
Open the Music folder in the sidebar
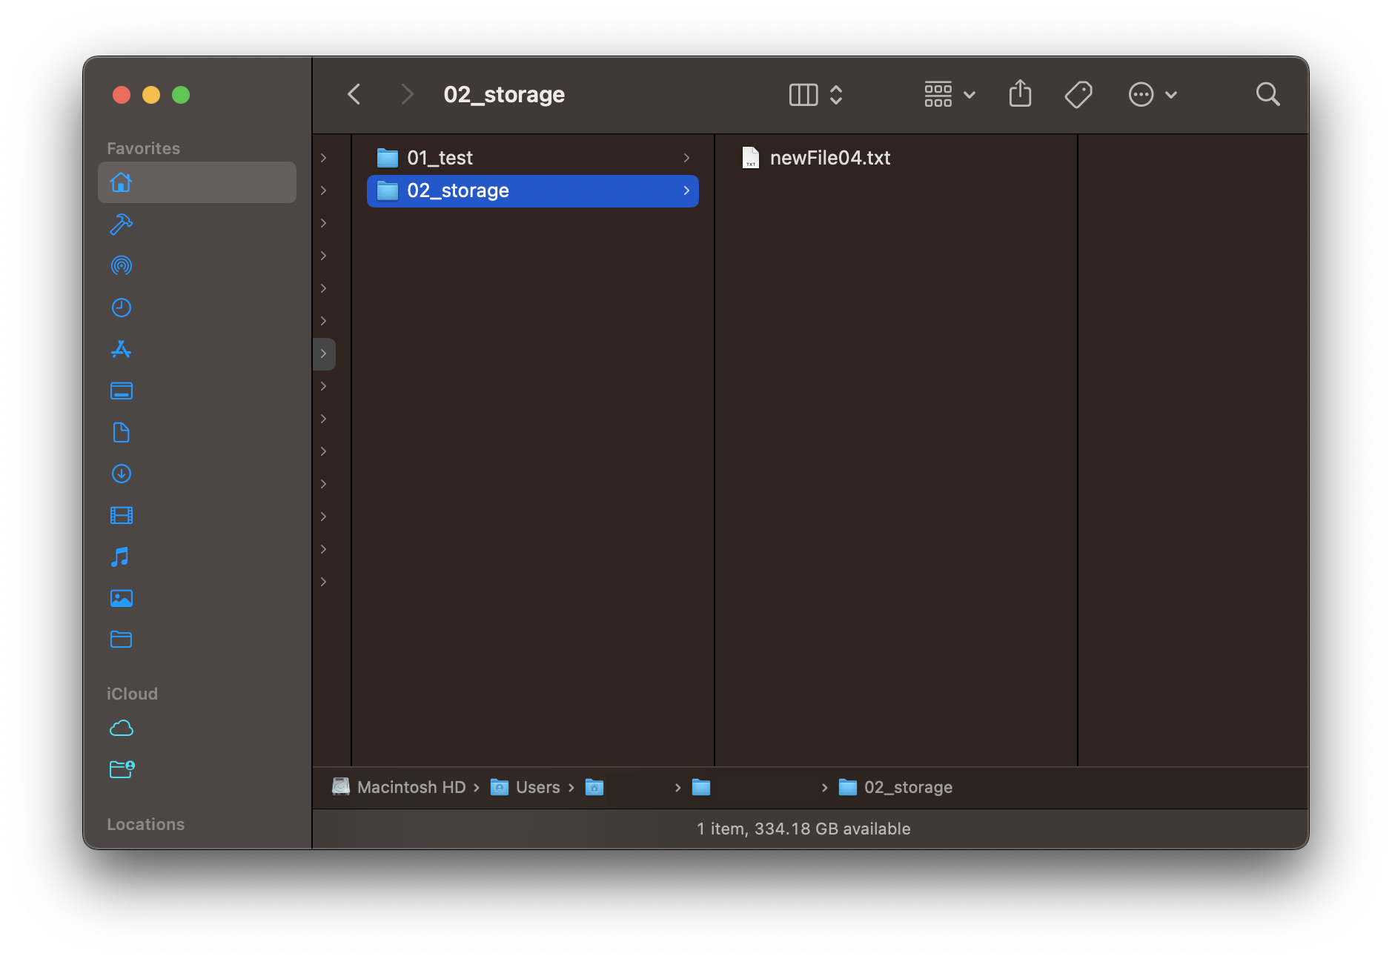121,557
